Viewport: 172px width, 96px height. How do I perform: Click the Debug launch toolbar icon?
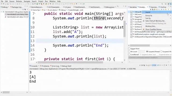click(x=33, y=4)
